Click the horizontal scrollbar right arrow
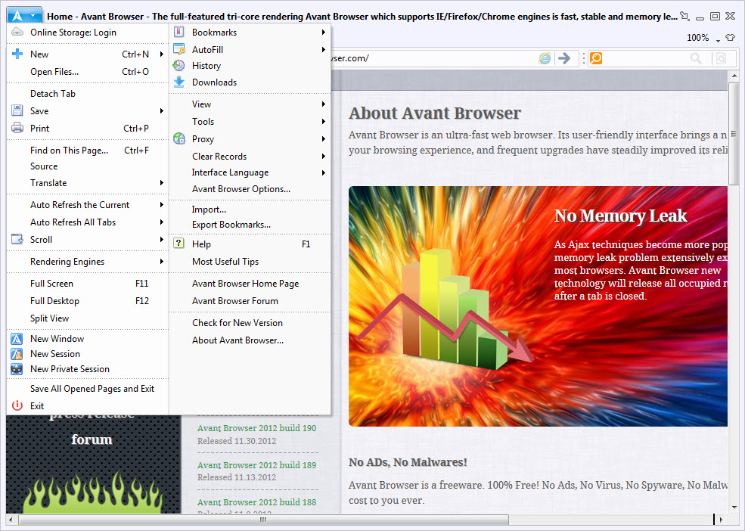 tap(722, 520)
